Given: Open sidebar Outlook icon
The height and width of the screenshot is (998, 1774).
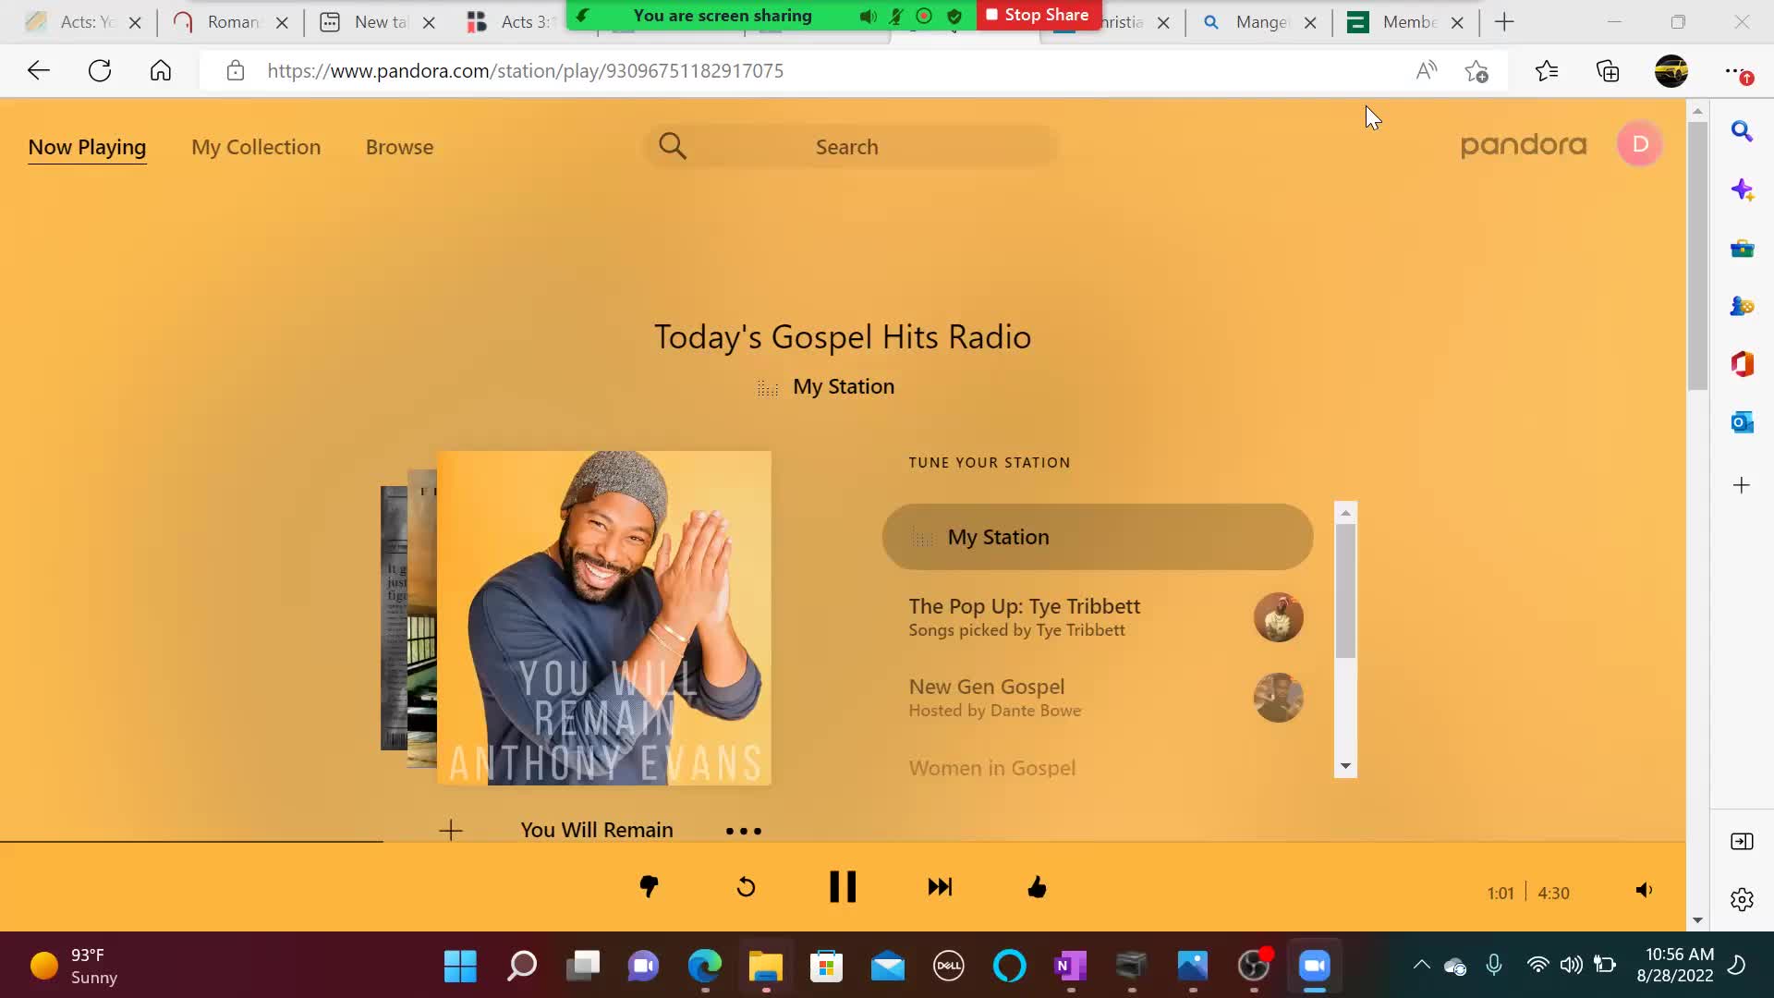Looking at the screenshot, I should [1742, 422].
